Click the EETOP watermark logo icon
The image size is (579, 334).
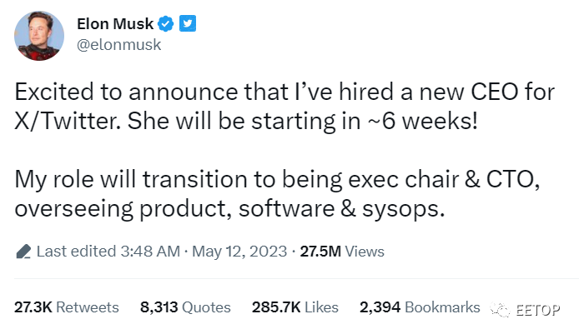[500, 310]
